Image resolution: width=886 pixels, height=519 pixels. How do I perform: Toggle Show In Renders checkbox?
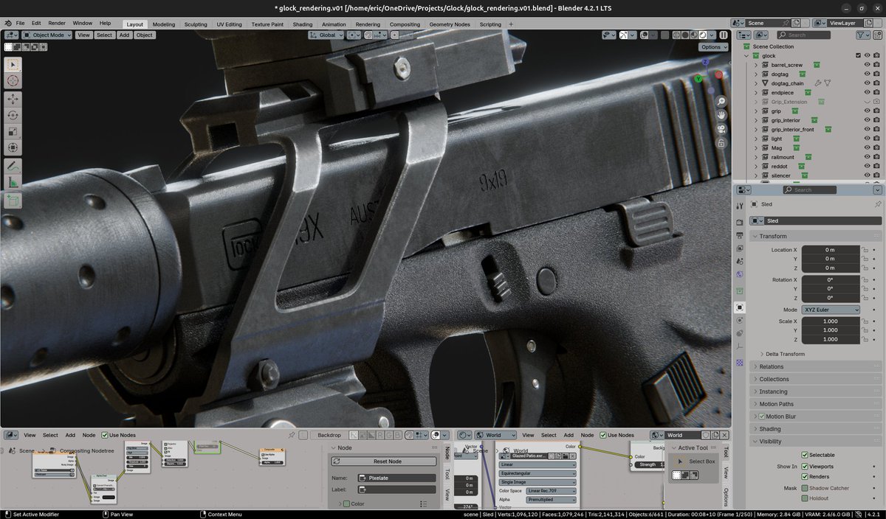[805, 476]
